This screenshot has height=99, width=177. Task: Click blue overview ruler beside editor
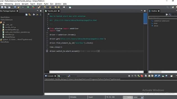(145, 18)
